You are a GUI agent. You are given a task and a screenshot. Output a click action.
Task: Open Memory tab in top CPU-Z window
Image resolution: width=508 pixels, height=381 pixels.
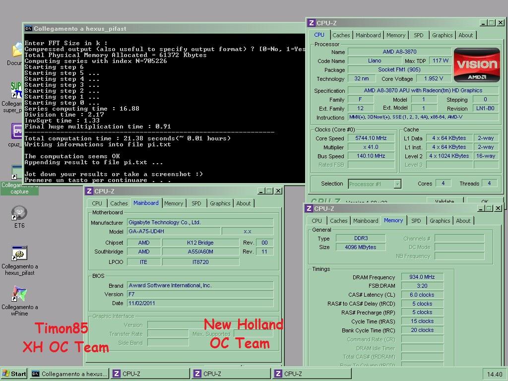pyautogui.click(x=395, y=35)
